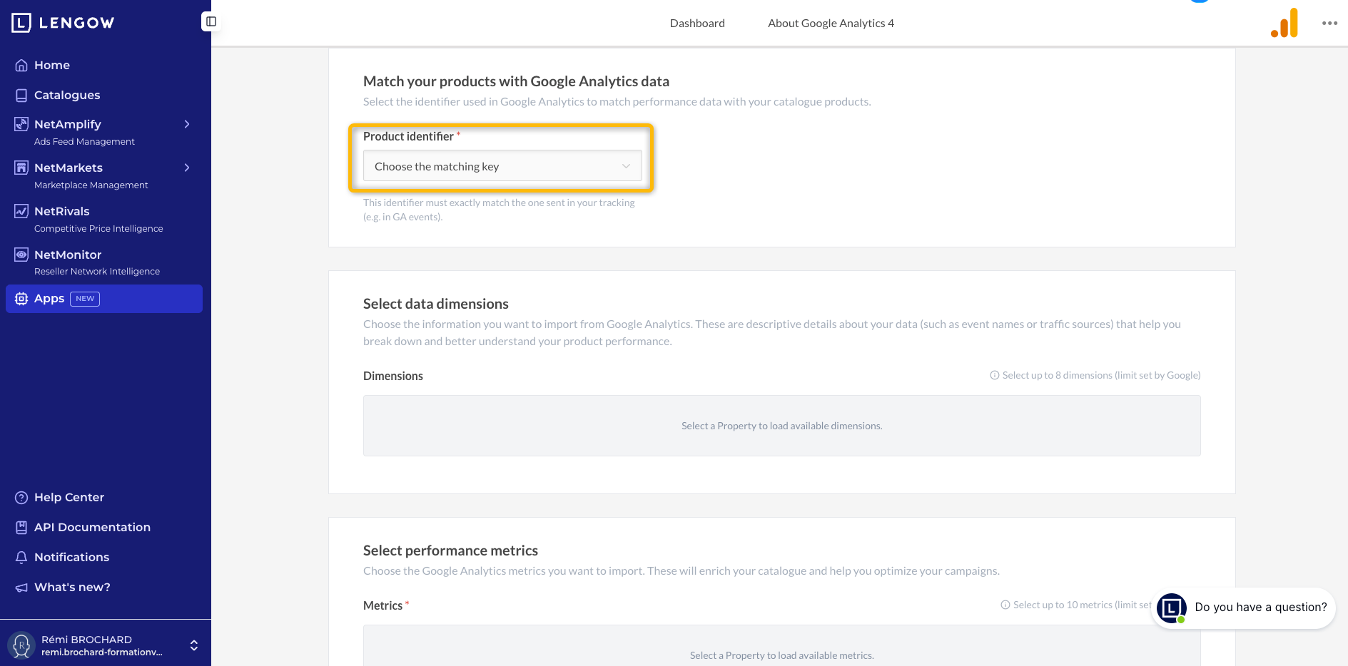This screenshot has height=666, width=1348.
Task: Click the What's new megaphone icon
Action: point(21,588)
